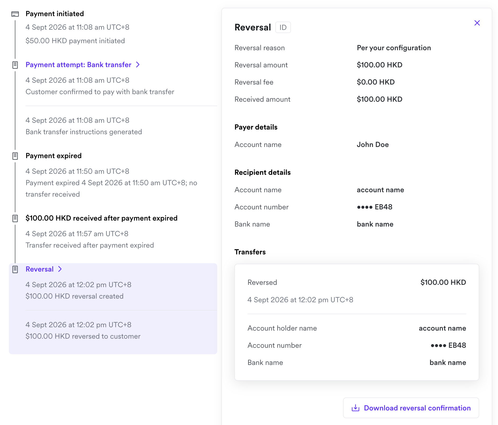Click '$100.00 HKD reversal created' entry
This screenshot has width=498, height=425.
(74, 296)
